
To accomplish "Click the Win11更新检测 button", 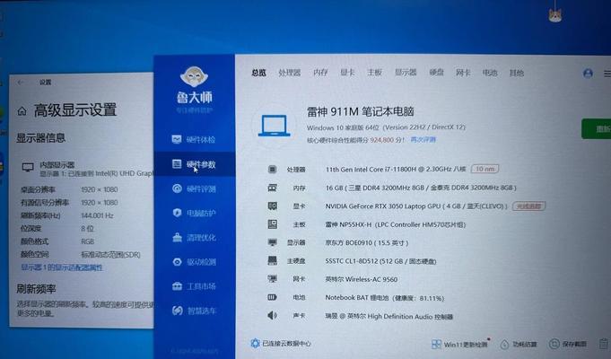I will coord(459,344).
